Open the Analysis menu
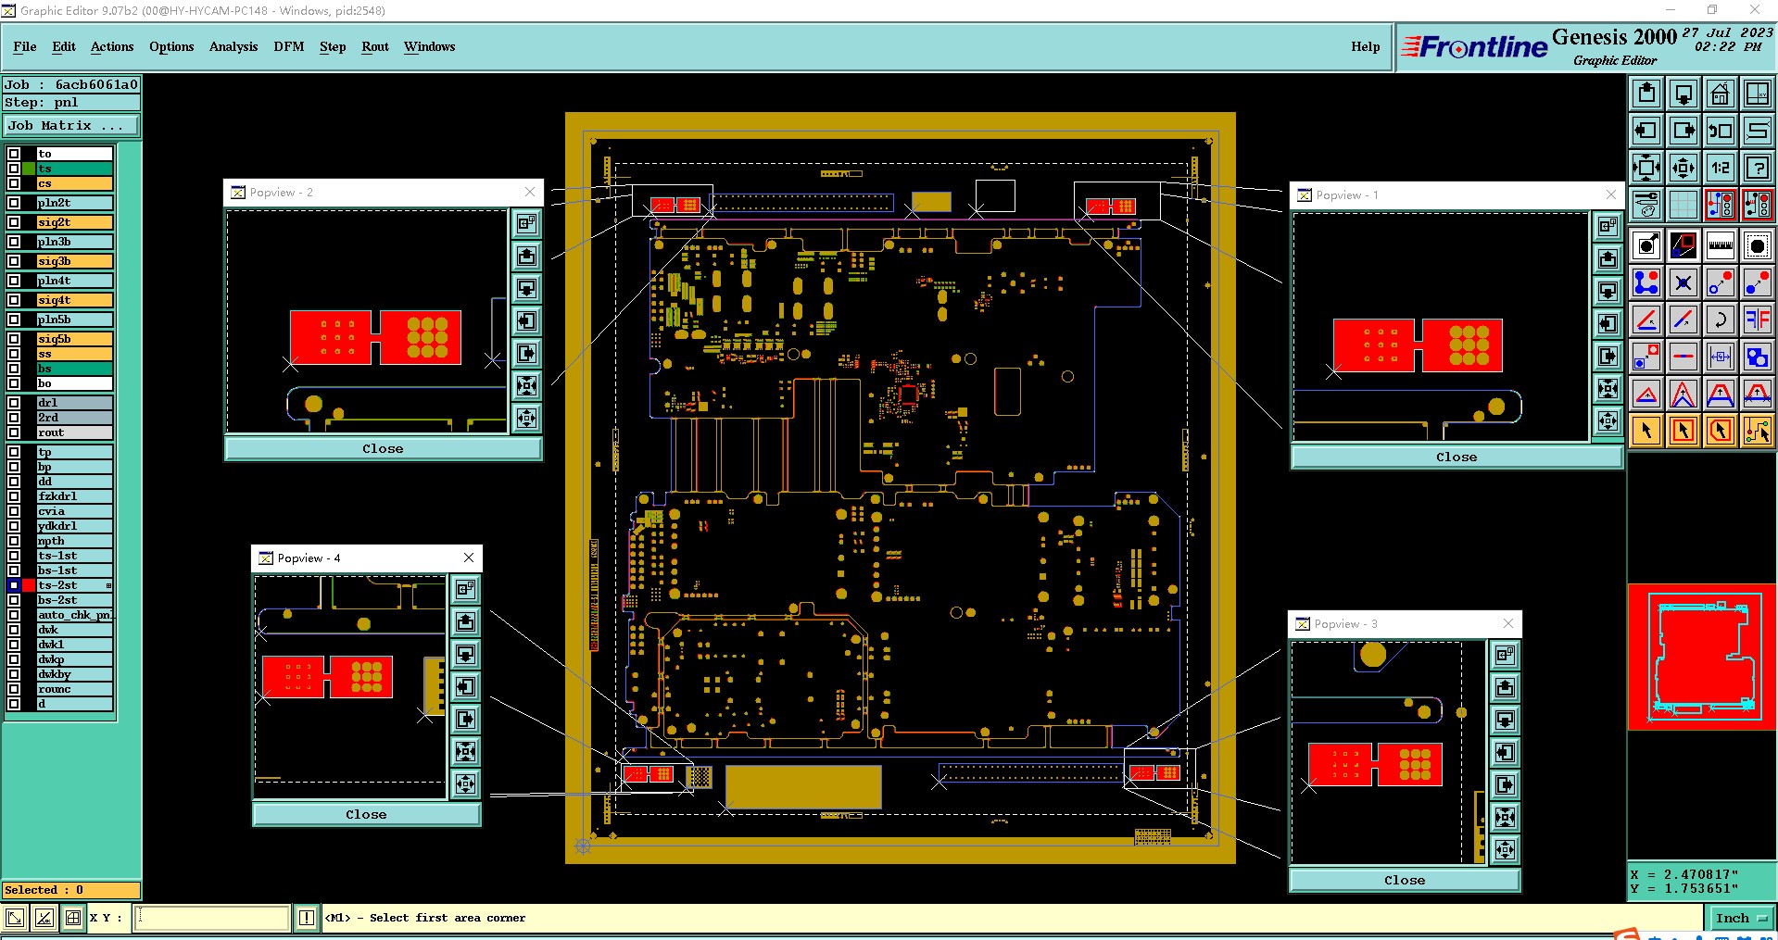 [x=233, y=46]
